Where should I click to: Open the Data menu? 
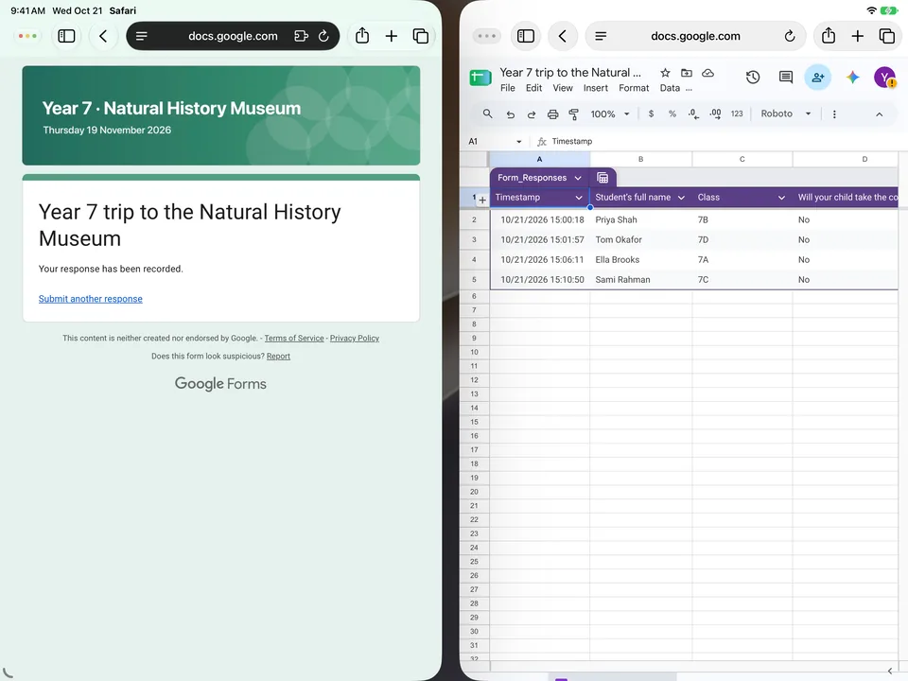(670, 88)
